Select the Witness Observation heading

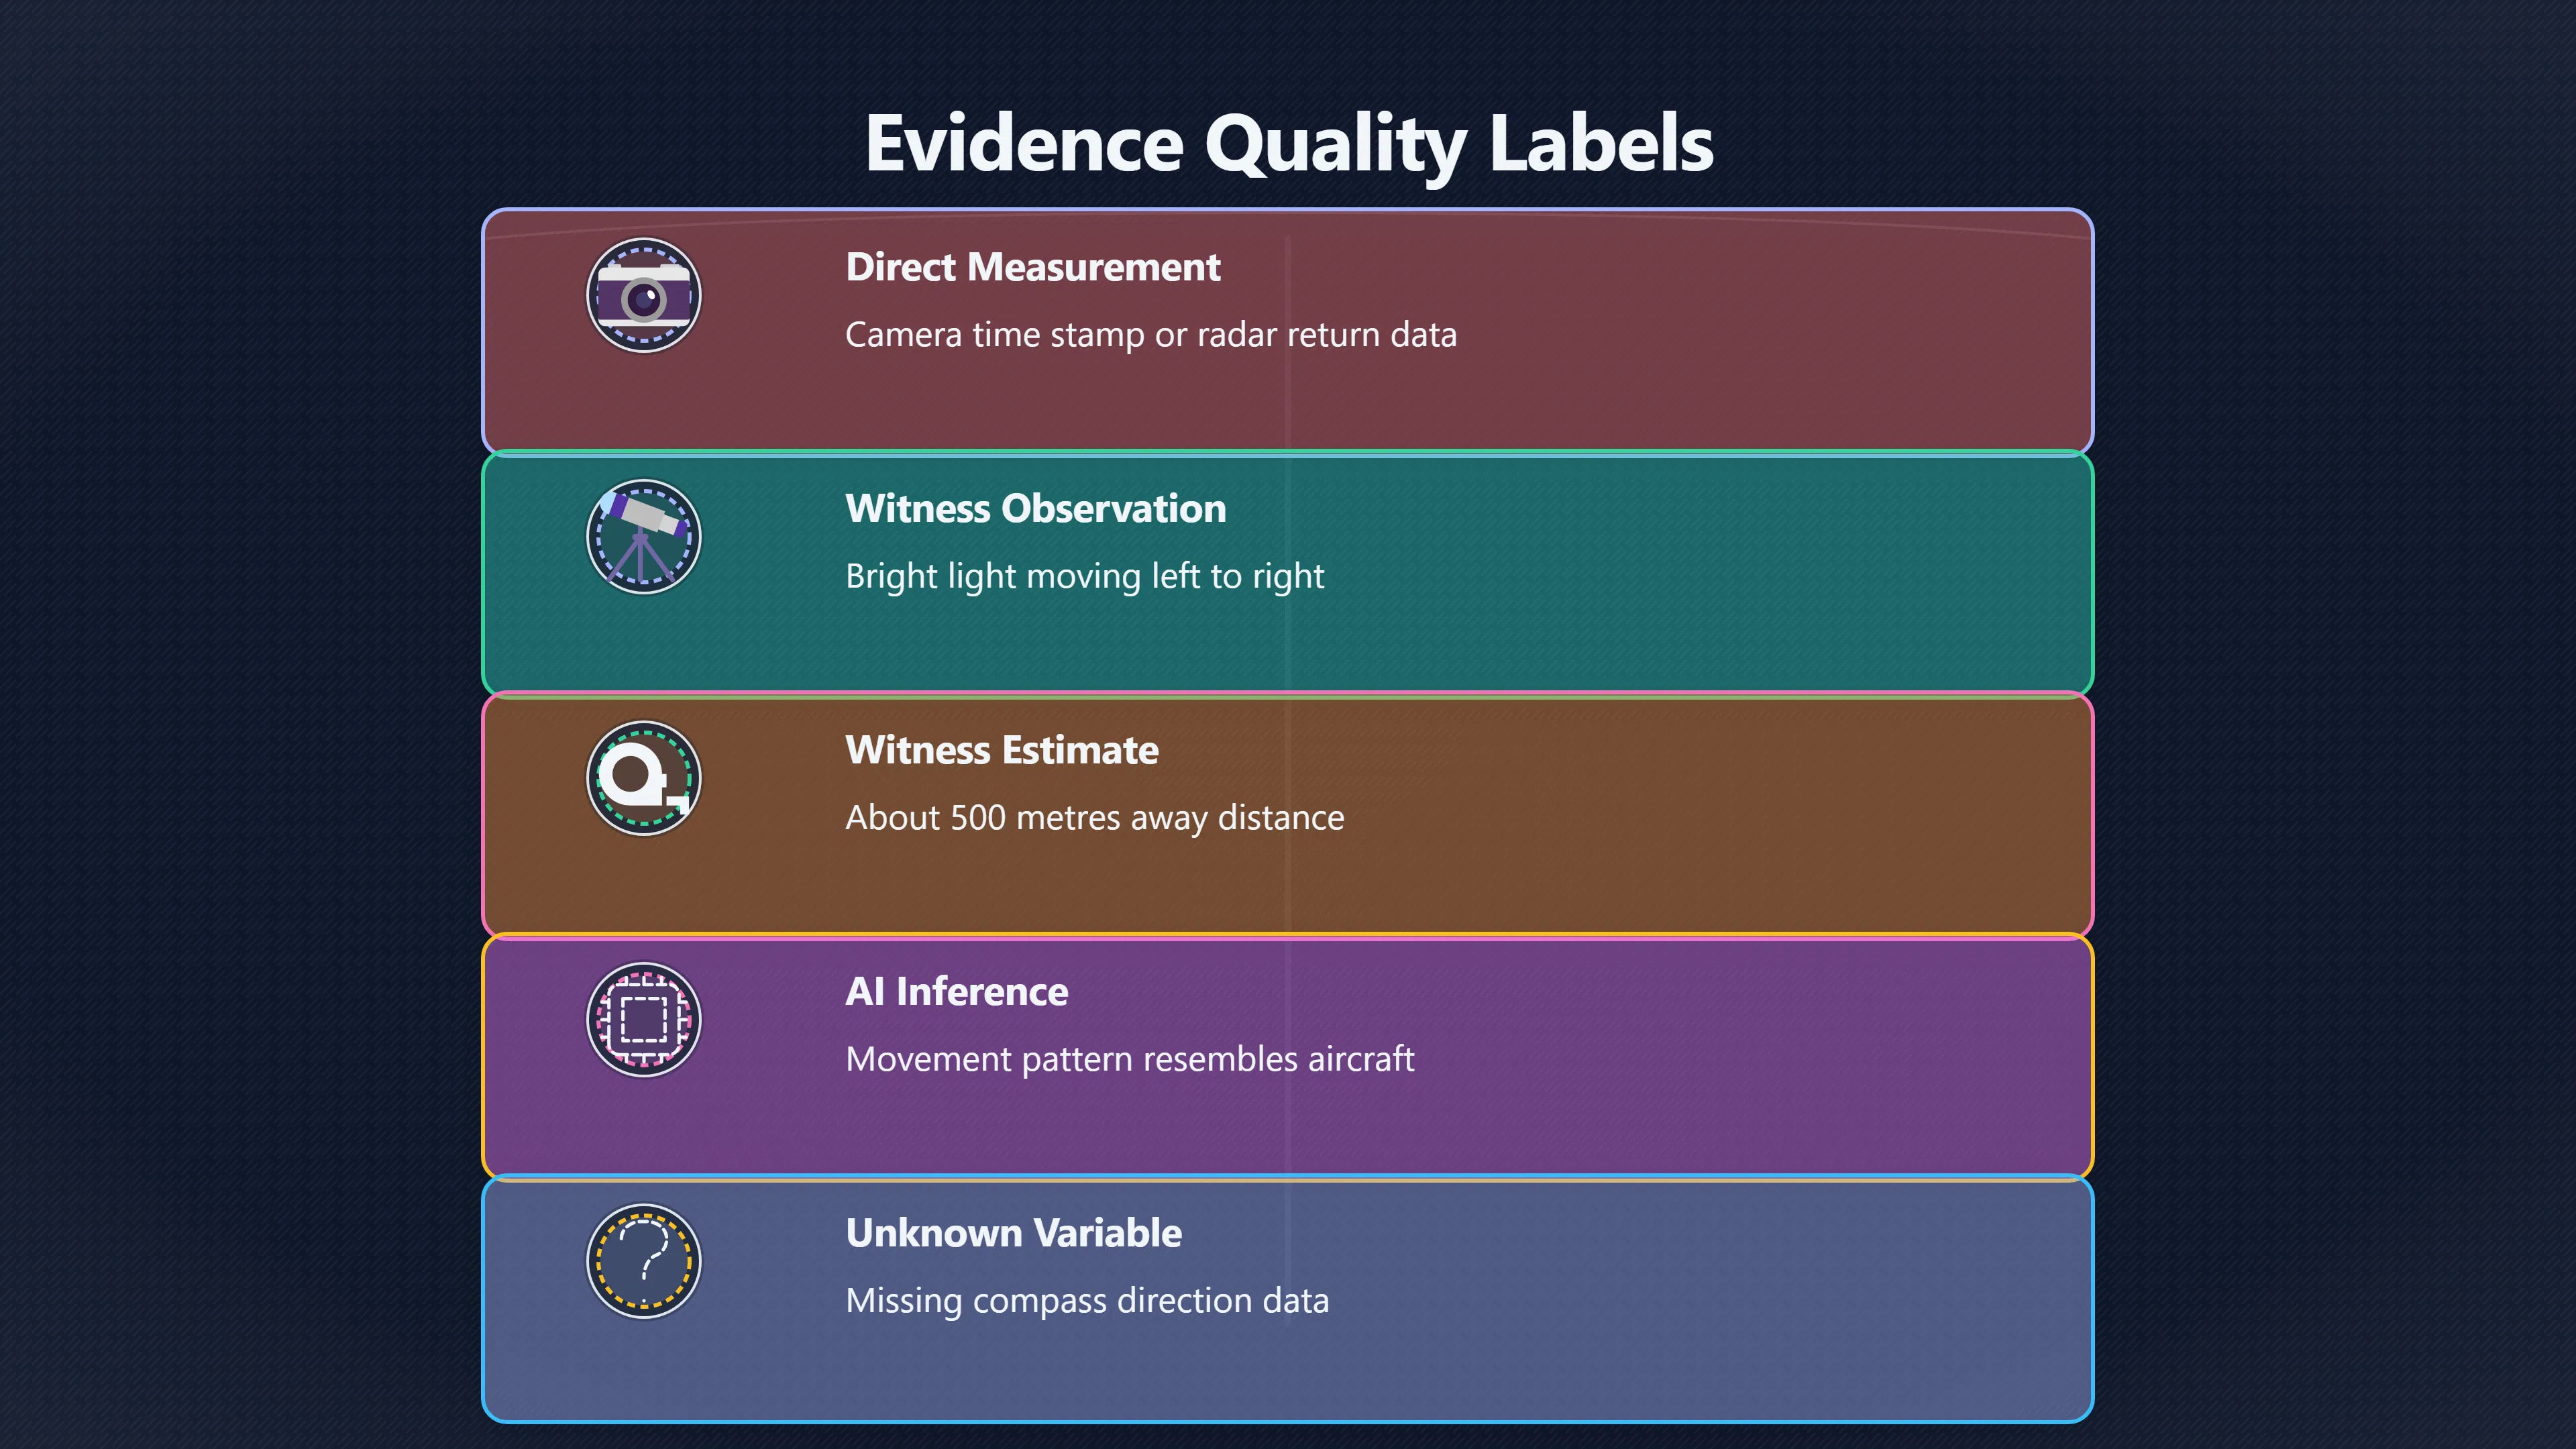click(x=1035, y=509)
